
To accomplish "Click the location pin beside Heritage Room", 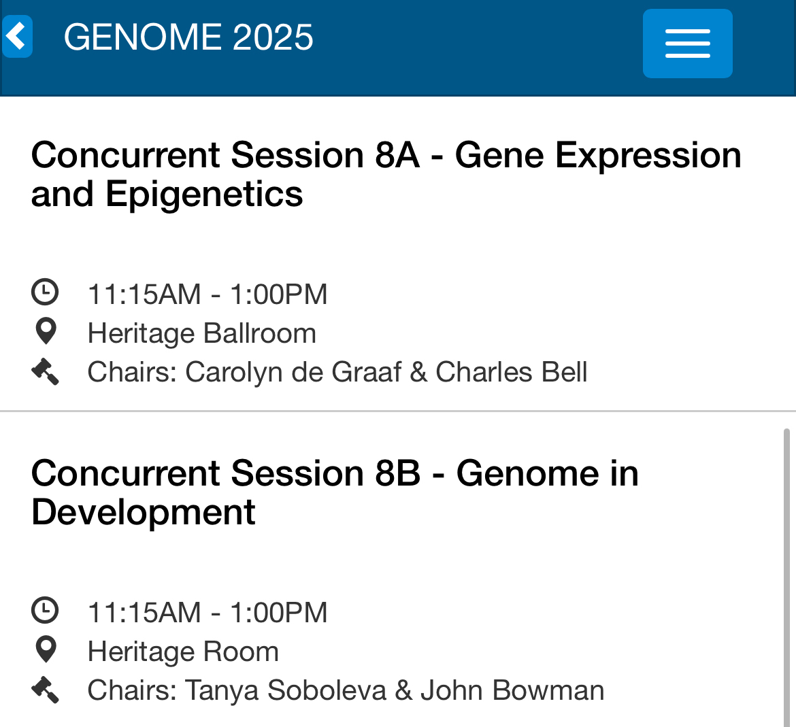I will click(x=46, y=650).
